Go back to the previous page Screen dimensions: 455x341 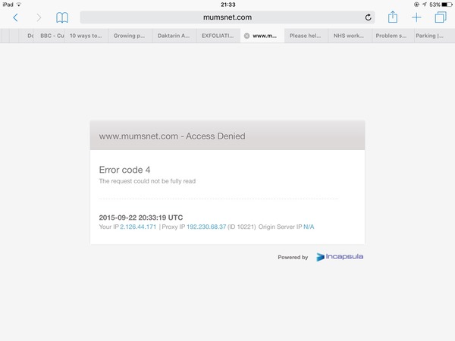pos(16,17)
